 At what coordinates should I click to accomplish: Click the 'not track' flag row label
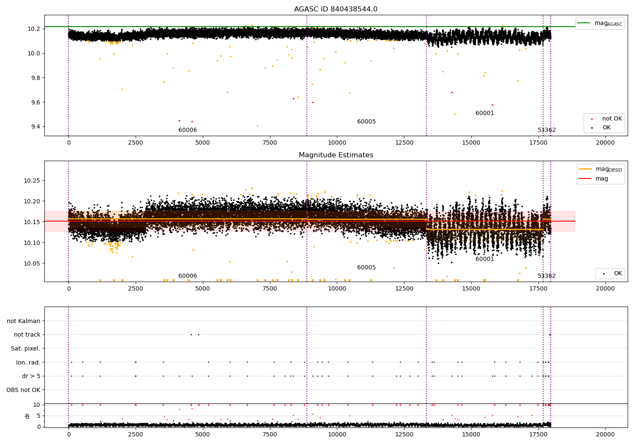(x=27, y=335)
